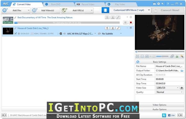Click the scissors clip icon for House of Cards

[113, 28]
